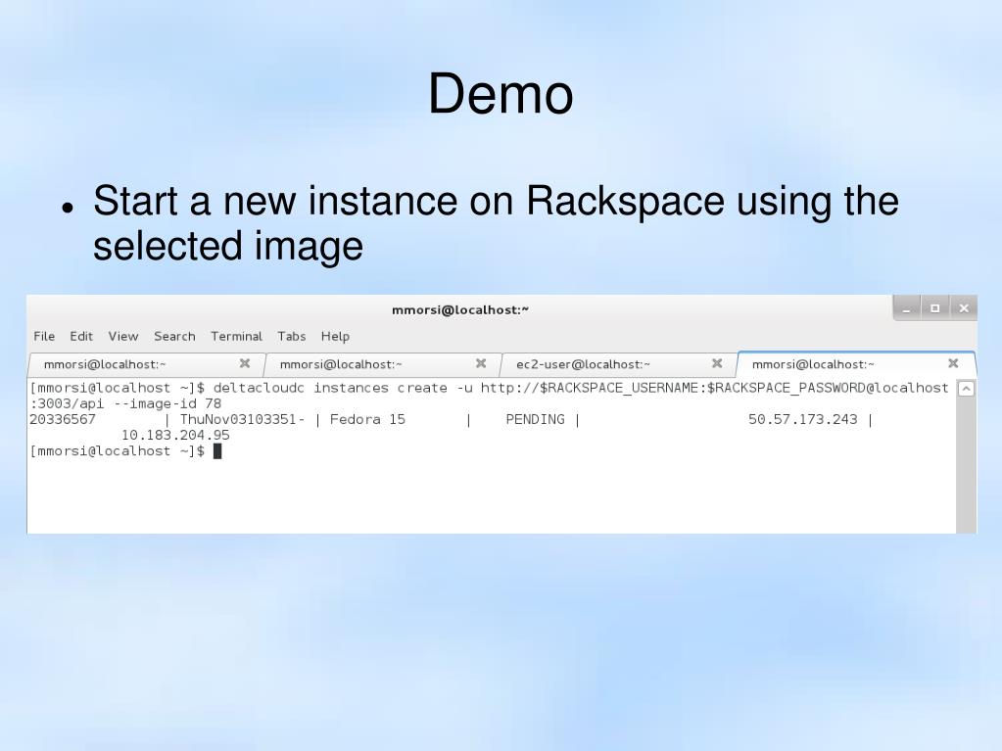The image size is (1002, 751).
Task: Click the terminal cursor at the prompt
Action: 217,451
